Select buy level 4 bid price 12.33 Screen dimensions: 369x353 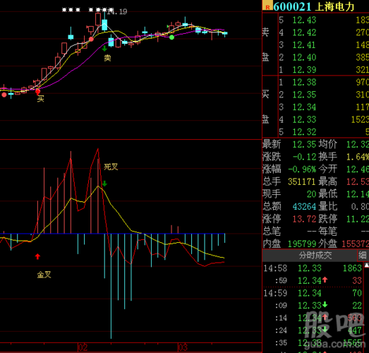pyautogui.click(x=304, y=119)
